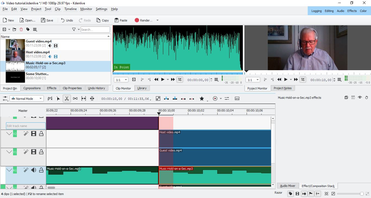Viewport: 371px width, 198px height.
Task: Open the favorite effects star button
Action: (202, 98)
